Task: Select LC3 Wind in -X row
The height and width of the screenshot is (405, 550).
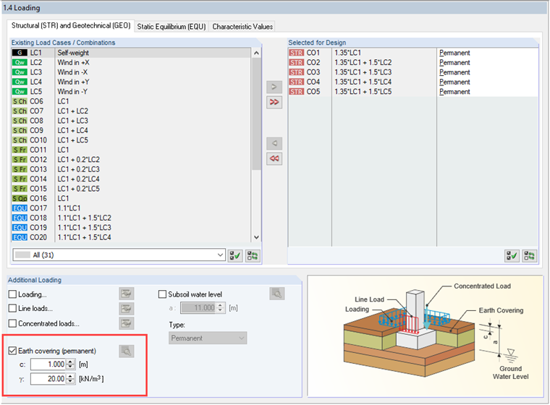Action: click(x=131, y=72)
